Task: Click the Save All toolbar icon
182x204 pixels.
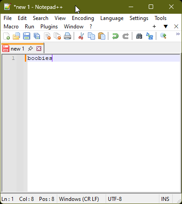Action: click(x=37, y=36)
